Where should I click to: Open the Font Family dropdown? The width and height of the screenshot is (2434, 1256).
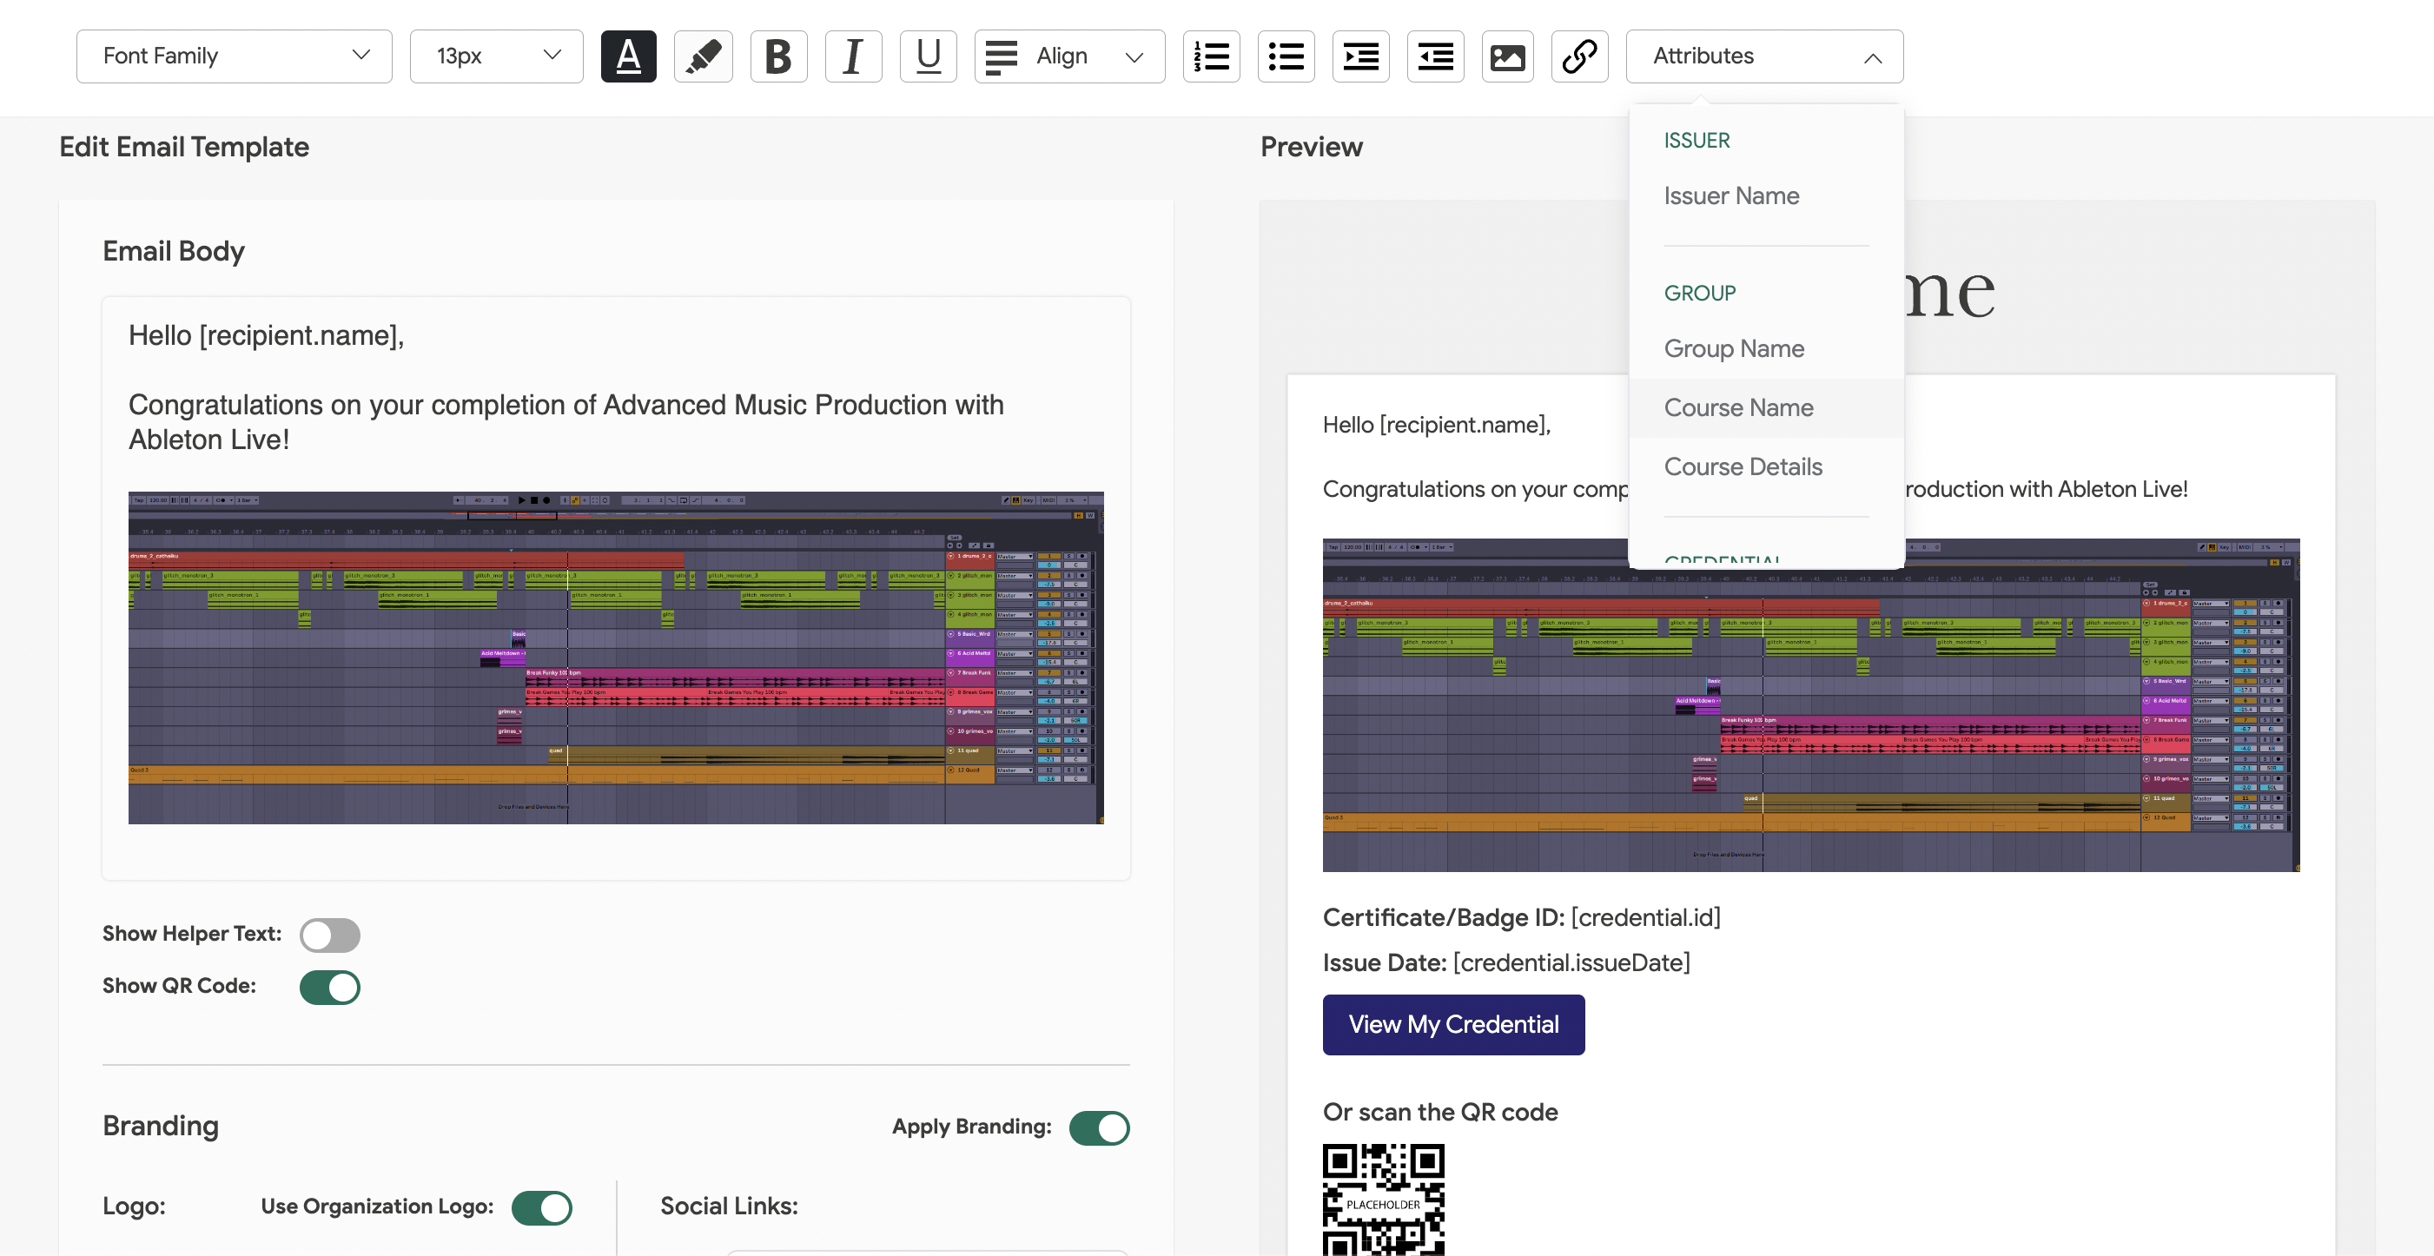(x=235, y=56)
